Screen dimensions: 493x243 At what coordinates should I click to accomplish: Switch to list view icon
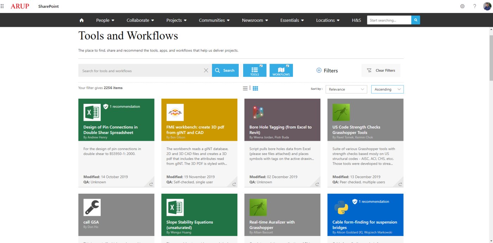tap(245, 88)
